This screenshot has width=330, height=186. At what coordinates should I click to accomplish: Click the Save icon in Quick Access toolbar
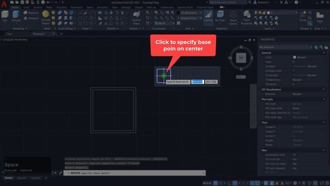pos(22,2)
